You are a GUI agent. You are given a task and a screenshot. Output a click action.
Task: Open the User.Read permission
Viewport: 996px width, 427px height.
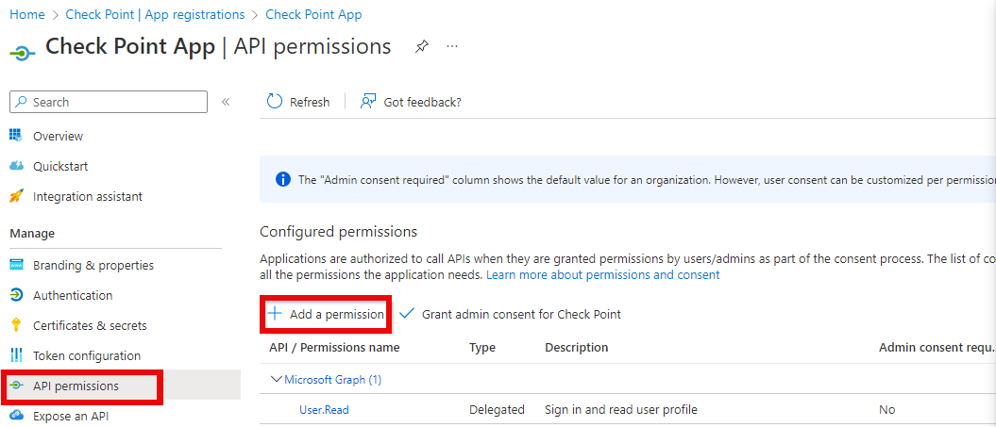324,410
